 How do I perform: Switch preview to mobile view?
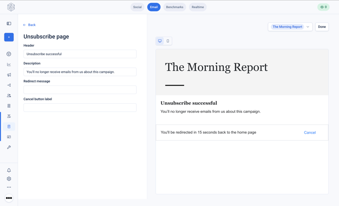tap(168, 41)
